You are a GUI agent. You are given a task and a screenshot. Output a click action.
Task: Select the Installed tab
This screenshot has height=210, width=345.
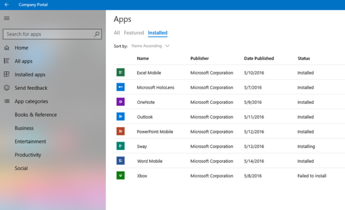[x=158, y=33]
